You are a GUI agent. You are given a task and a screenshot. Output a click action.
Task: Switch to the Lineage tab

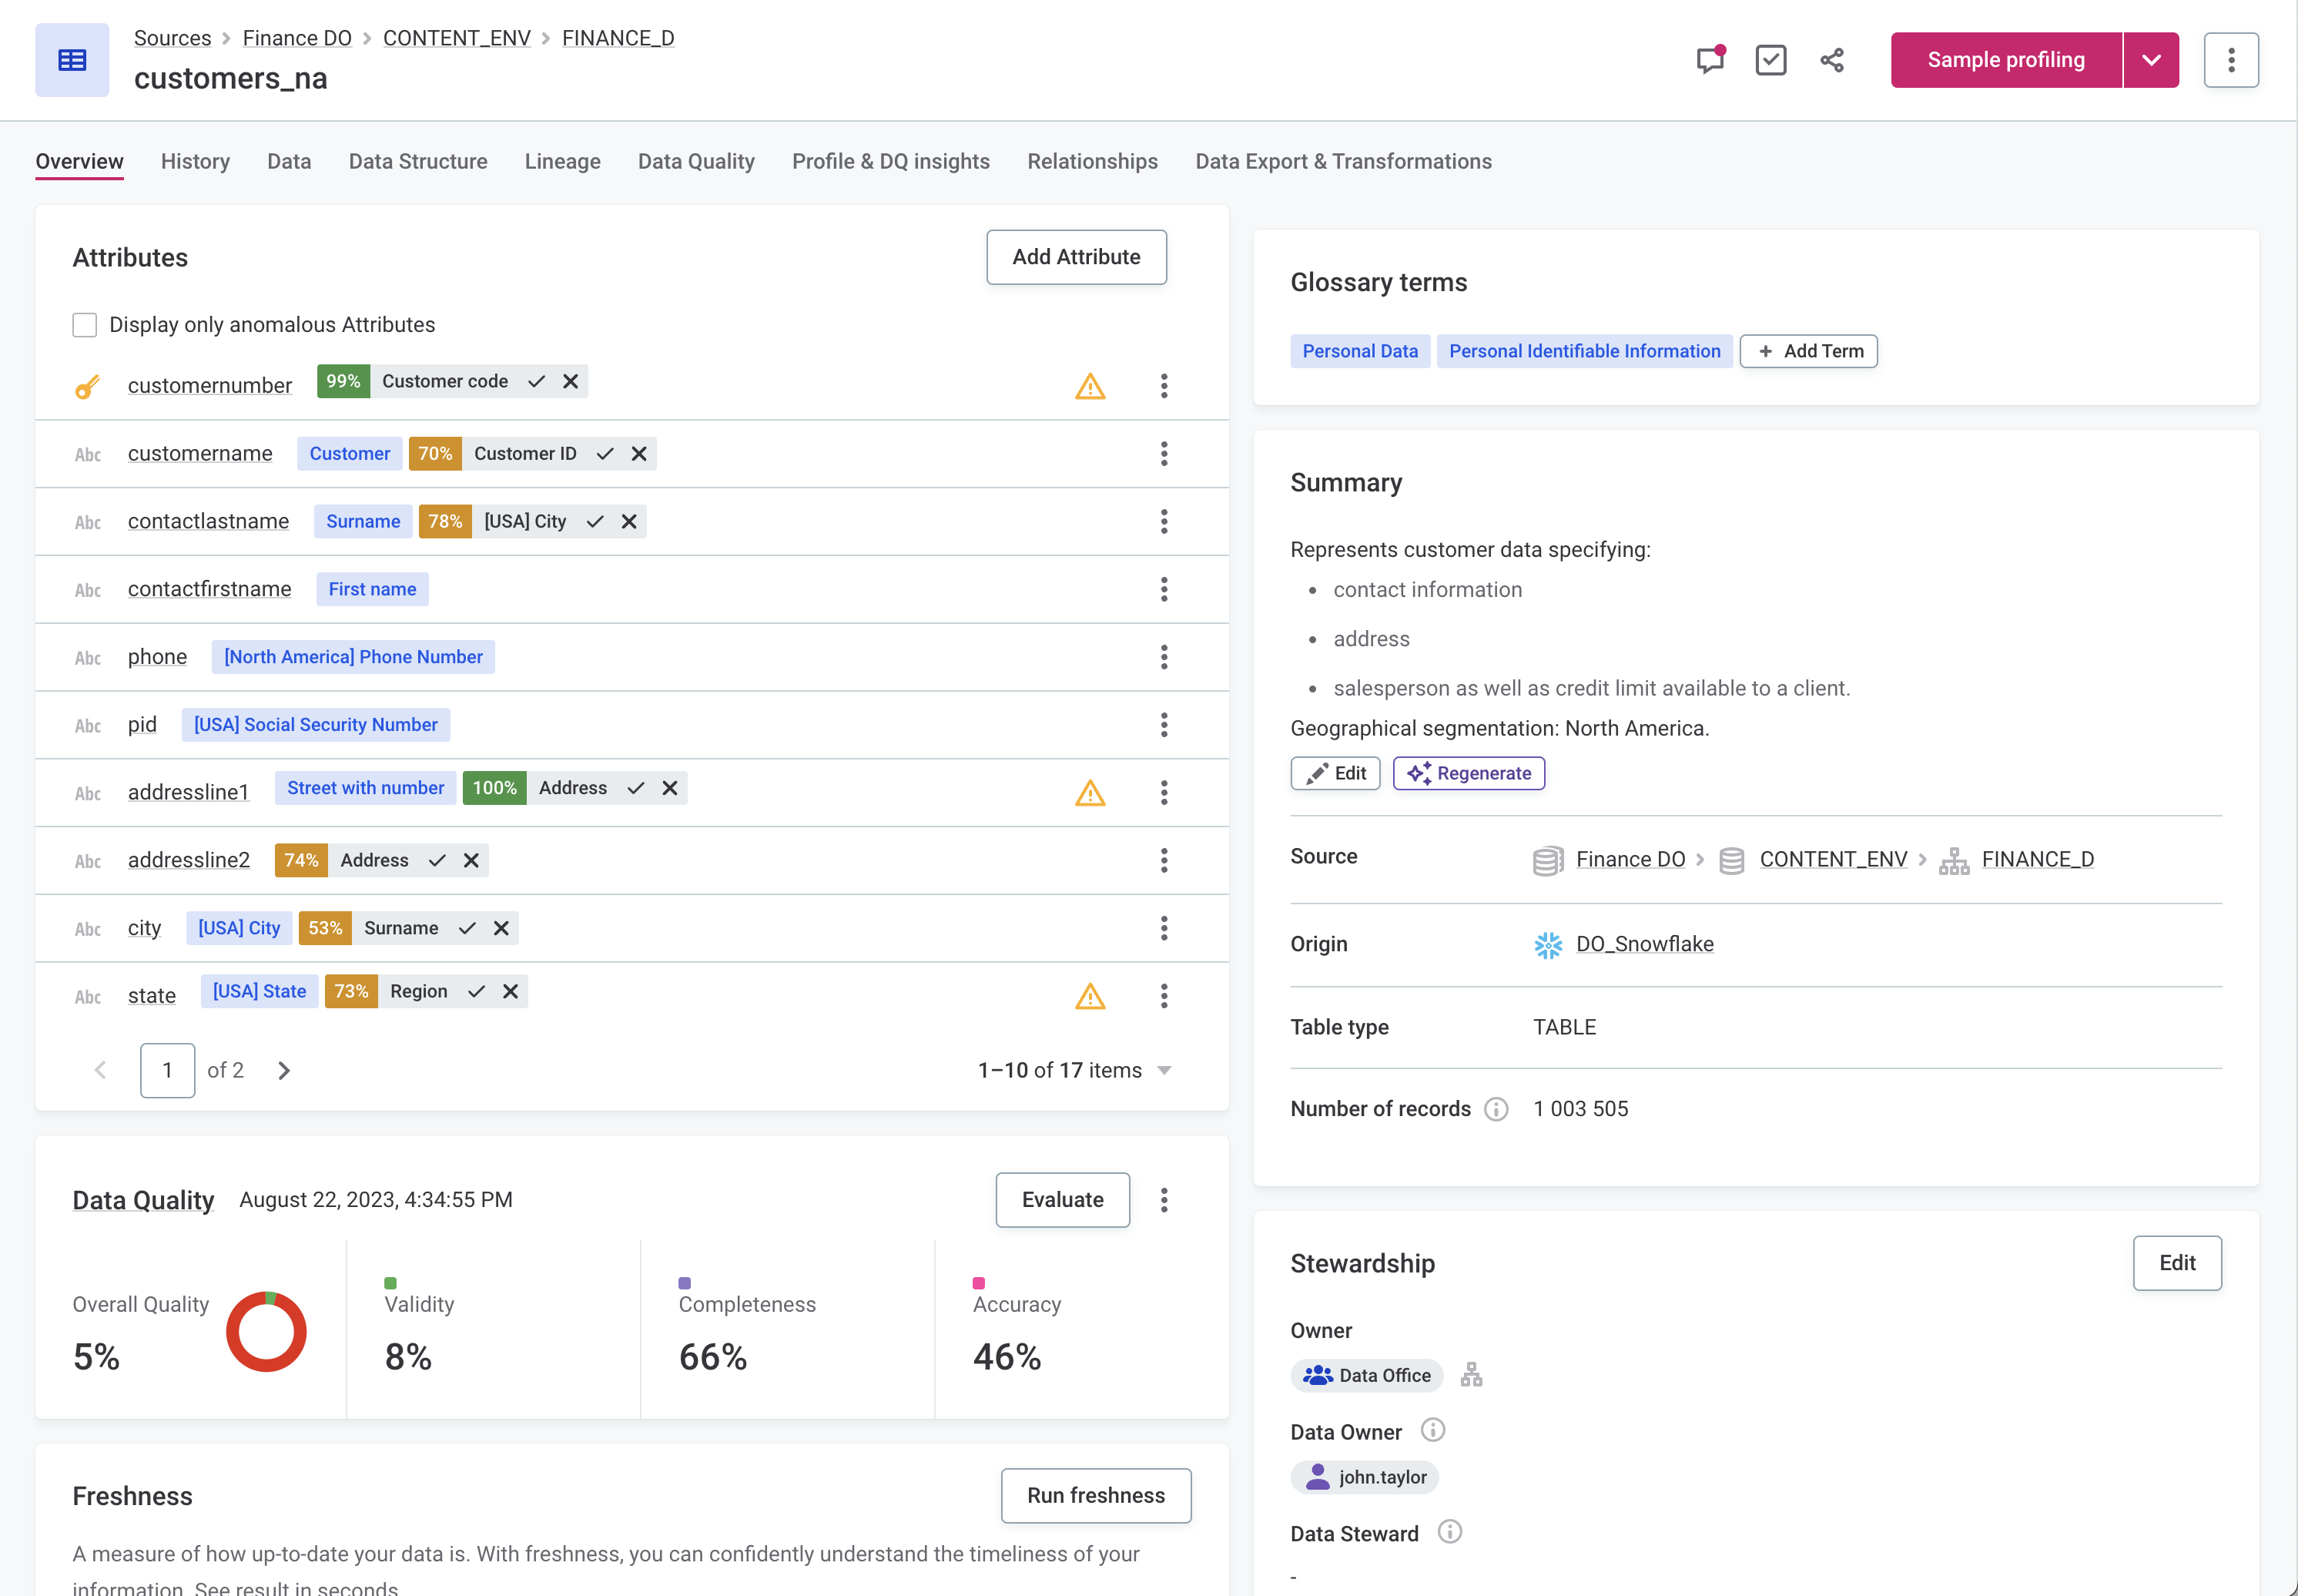(x=561, y=161)
